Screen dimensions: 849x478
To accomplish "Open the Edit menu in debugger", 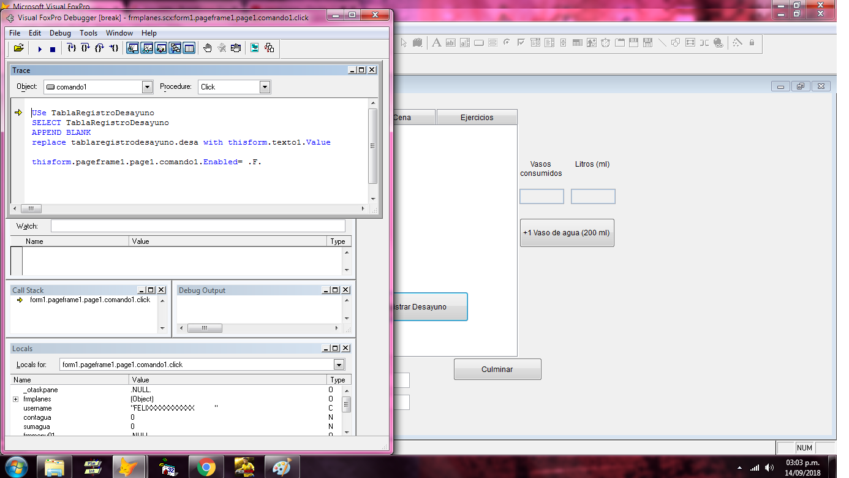I will click(x=35, y=33).
